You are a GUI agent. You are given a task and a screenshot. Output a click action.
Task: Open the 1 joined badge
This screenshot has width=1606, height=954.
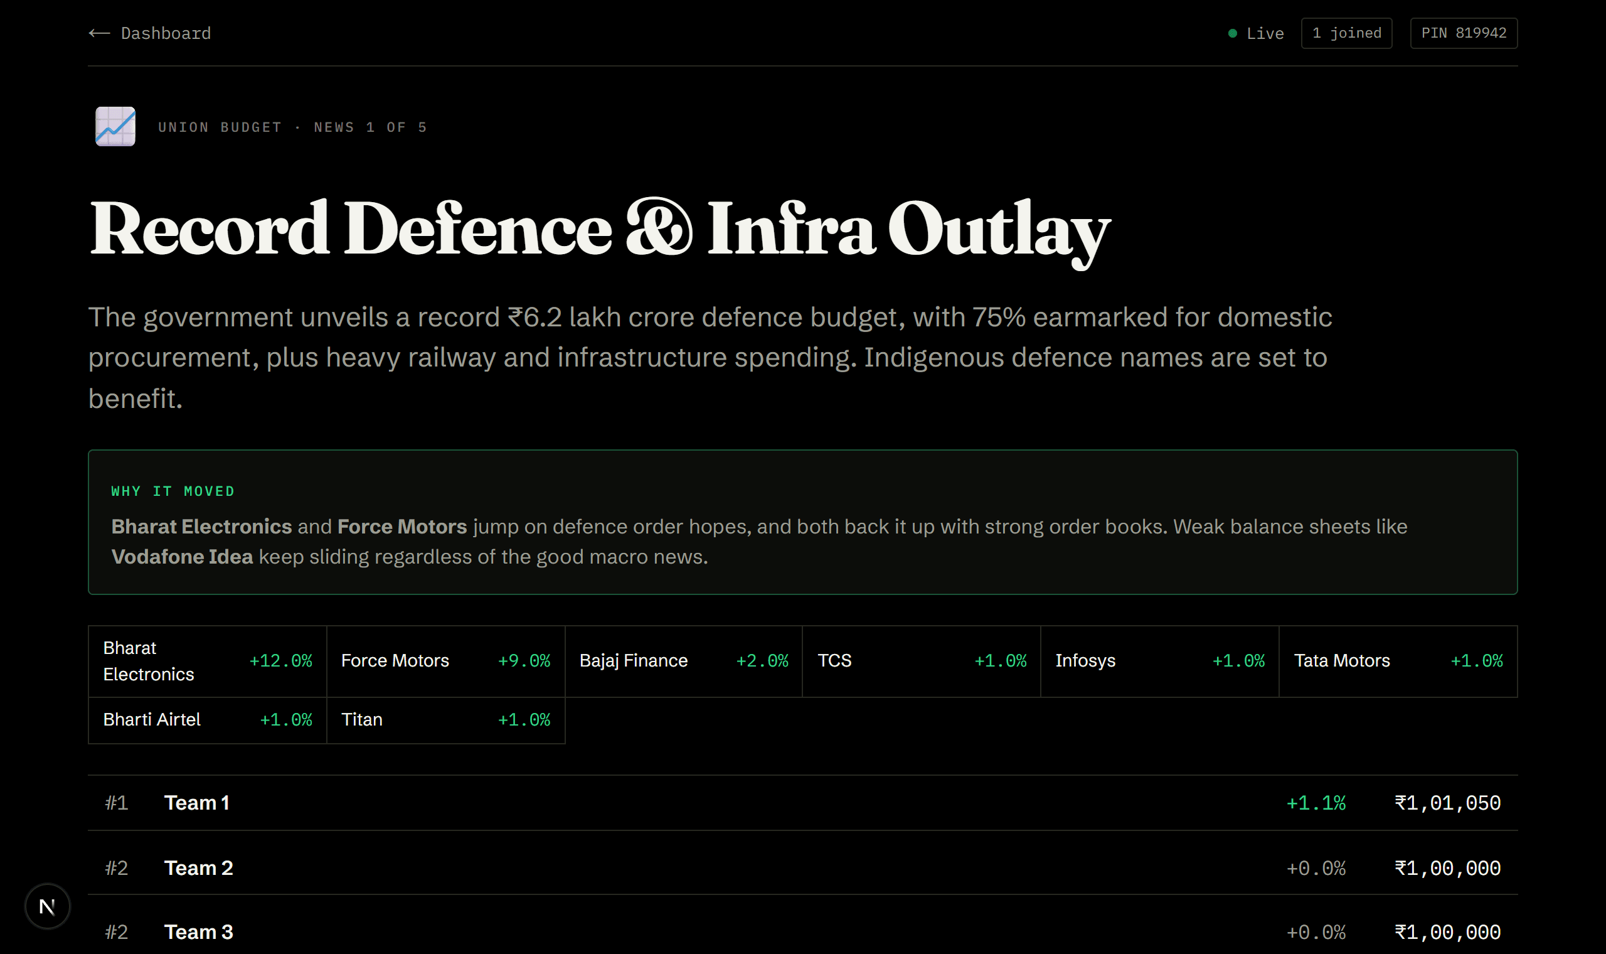[x=1346, y=33]
